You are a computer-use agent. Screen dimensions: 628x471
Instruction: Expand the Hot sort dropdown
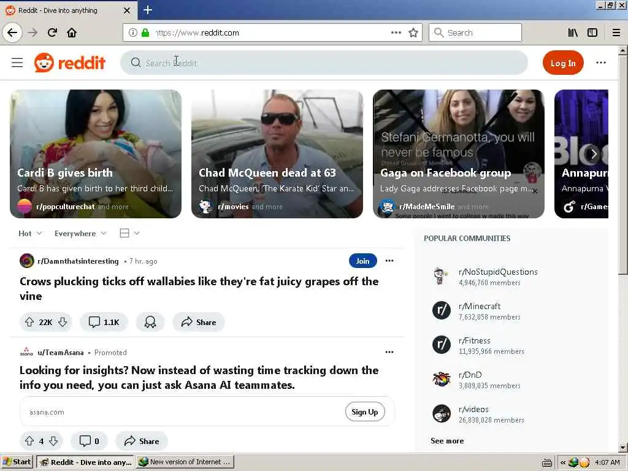pos(30,234)
